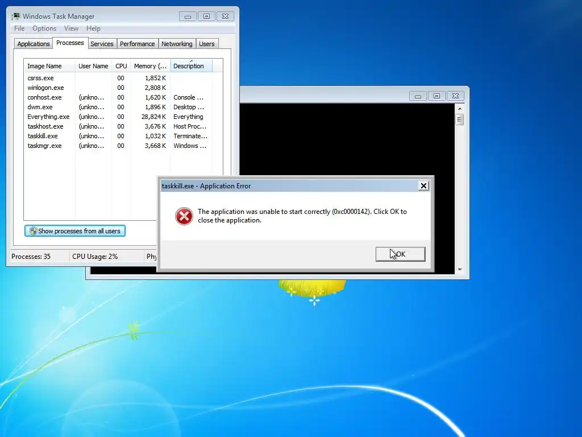Maximize the Windows Task Manager window

206,17
